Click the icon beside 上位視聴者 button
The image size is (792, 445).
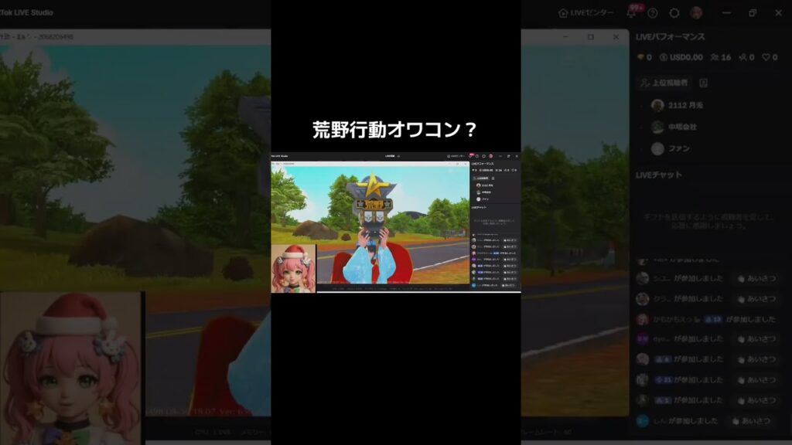coord(703,82)
